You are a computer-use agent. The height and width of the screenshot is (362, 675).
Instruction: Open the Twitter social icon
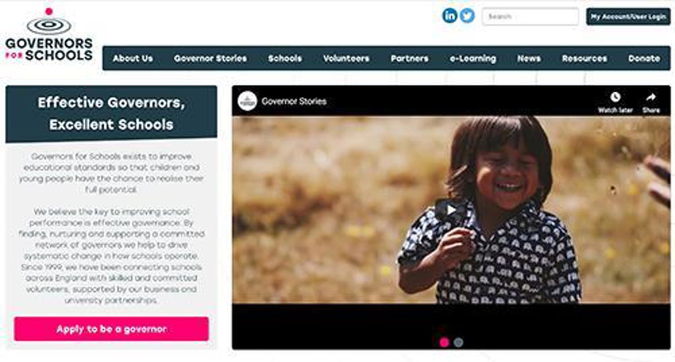coord(467,16)
